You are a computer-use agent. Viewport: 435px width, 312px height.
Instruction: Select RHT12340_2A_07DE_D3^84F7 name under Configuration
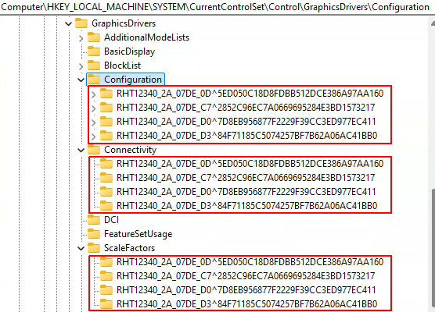(x=247, y=136)
